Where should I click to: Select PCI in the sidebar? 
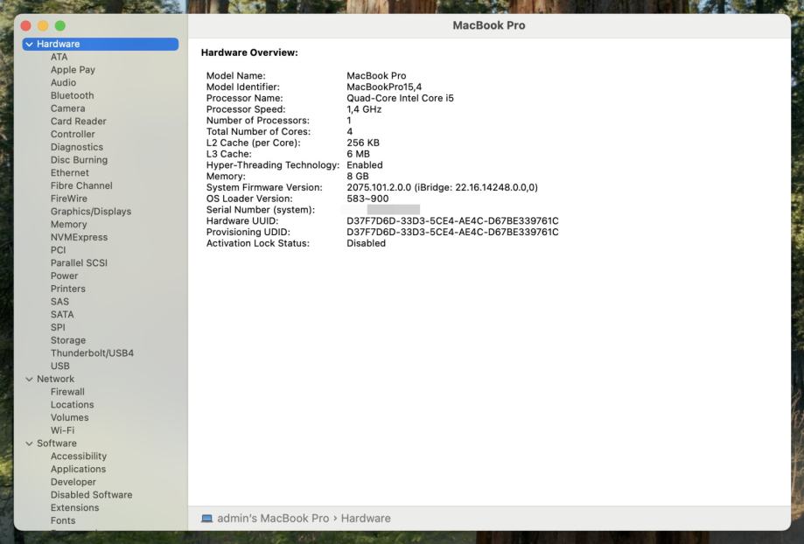[58, 249]
